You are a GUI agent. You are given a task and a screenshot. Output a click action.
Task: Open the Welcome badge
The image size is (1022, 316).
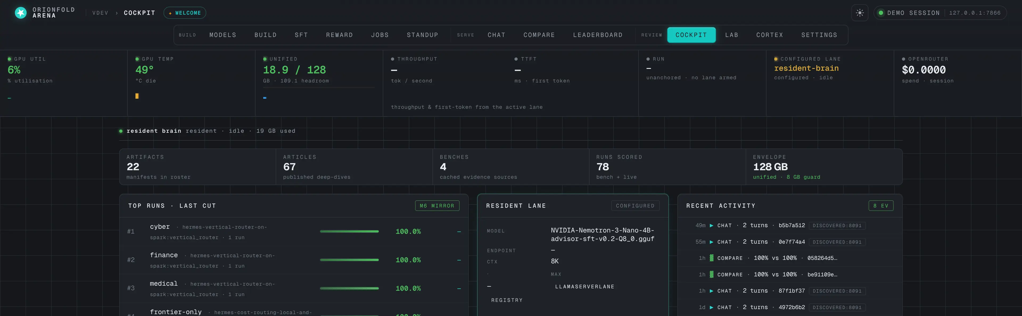click(184, 13)
